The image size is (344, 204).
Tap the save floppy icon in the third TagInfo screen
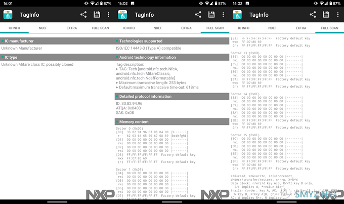326,15
